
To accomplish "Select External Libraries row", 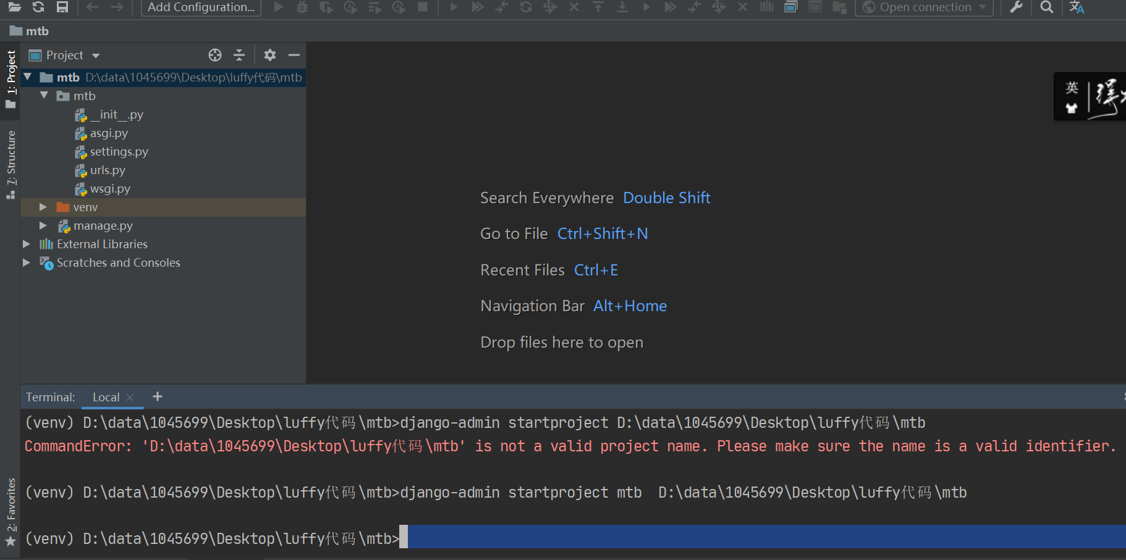I will click(163, 244).
